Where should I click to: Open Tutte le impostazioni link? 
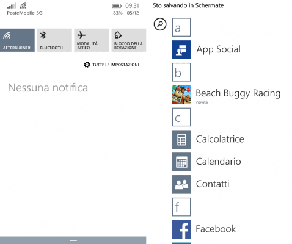click(115, 65)
